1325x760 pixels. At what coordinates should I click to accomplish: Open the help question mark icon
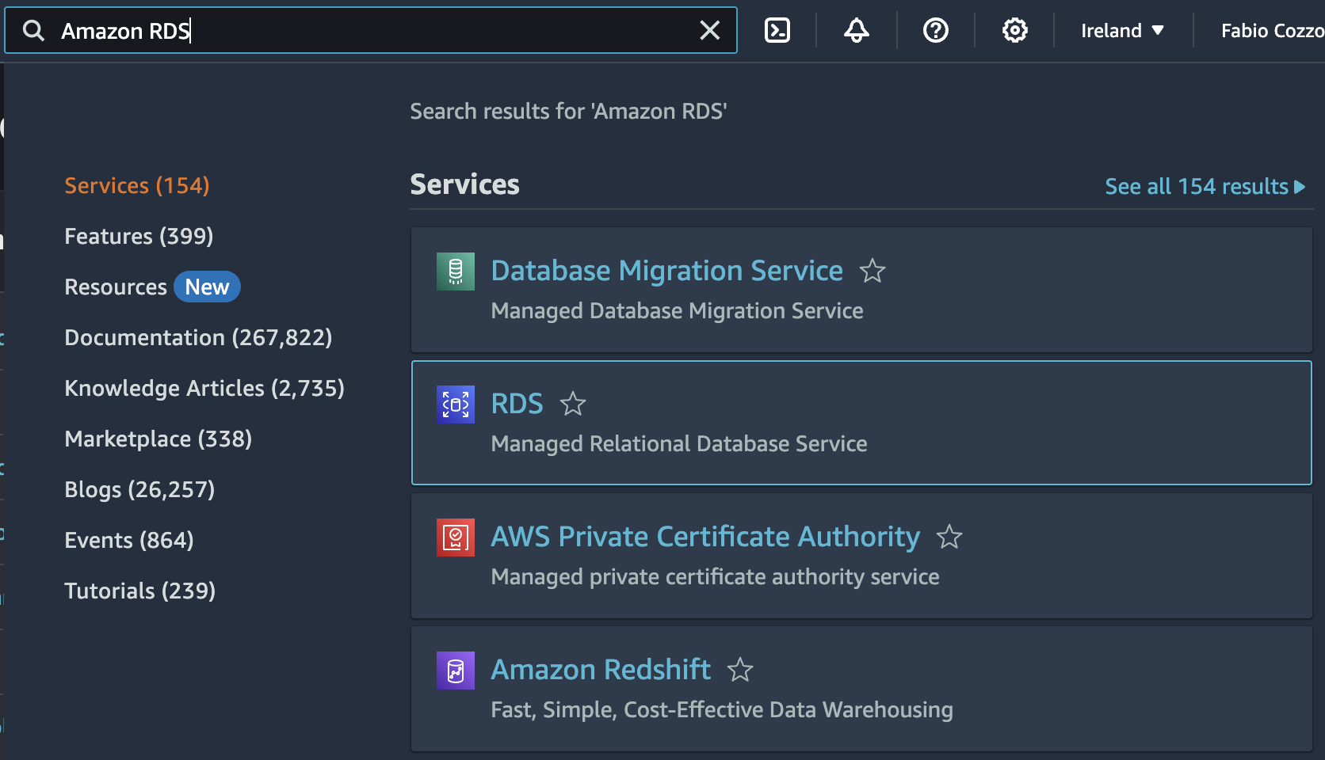tap(935, 31)
